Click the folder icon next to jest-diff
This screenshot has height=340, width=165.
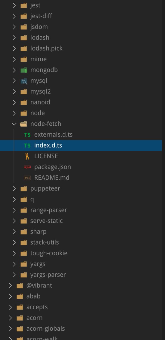pyautogui.click(x=24, y=16)
